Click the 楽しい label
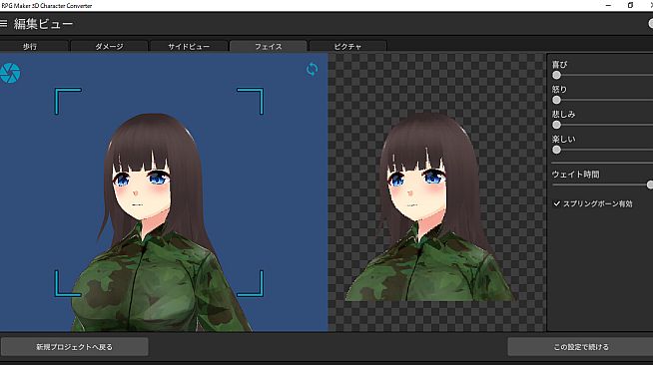653x365 pixels. [x=564, y=139]
